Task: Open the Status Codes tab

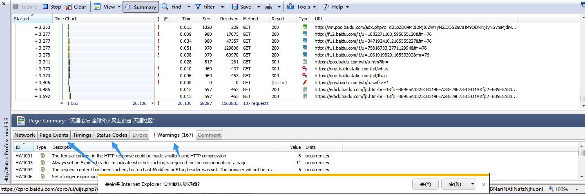Action: tap(112, 135)
